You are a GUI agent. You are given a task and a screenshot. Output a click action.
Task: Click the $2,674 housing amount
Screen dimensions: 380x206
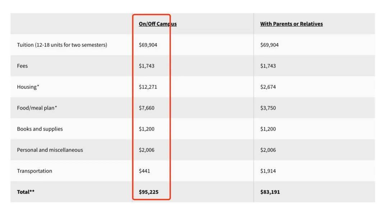[x=268, y=87]
